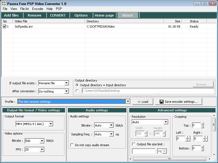Click Save encoder settings... button
Screen dimensions: 218x163
point(178,102)
